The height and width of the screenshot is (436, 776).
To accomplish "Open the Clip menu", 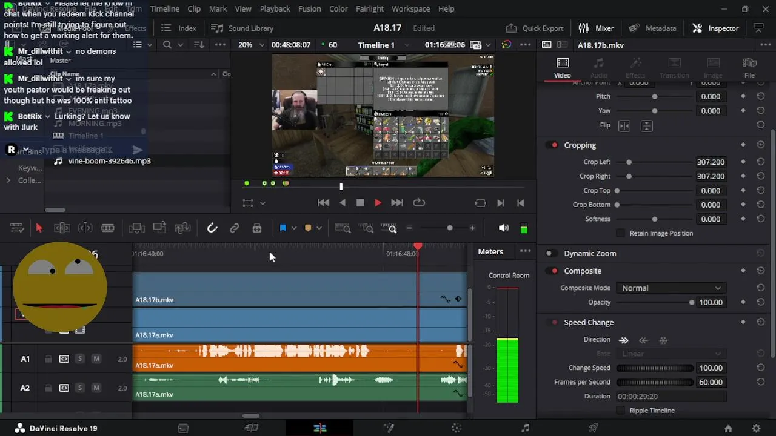I will [194, 8].
